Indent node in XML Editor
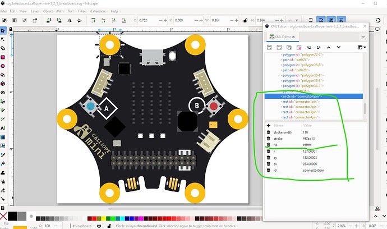Image resolution: width=387 pixels, height=229 pixels. 319,47
